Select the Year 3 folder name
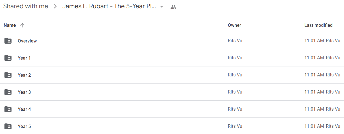Viewport: 344px width, 134px height. (x=24, y=92)
